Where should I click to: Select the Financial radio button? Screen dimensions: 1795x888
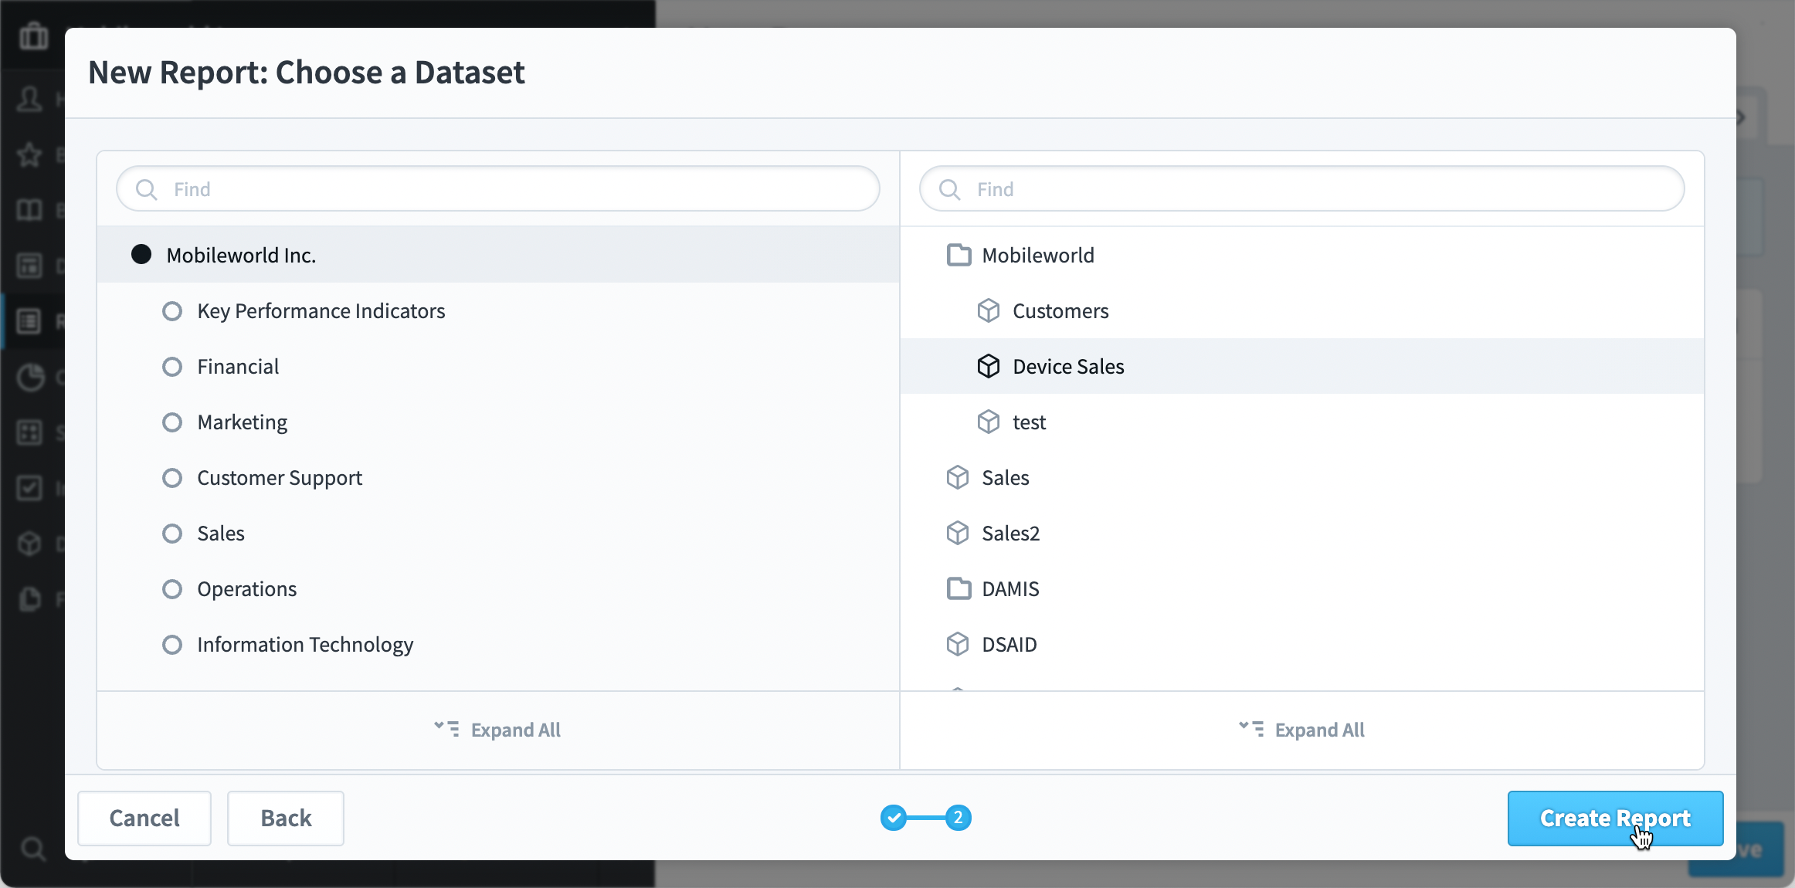pyautogui.click(x=172, y=367)
